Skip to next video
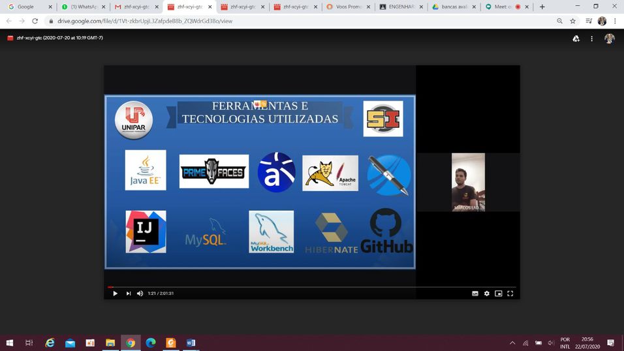This screenshot has width=624, height=351. (x=129, y=294)
